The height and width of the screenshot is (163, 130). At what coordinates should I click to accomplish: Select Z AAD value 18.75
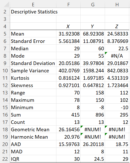click(x=117, y=144)
